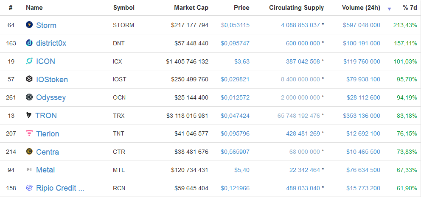The width and height of the screenshot is (421, 197).
Task: Click the Metal coin logo icon
Action: 29,170
